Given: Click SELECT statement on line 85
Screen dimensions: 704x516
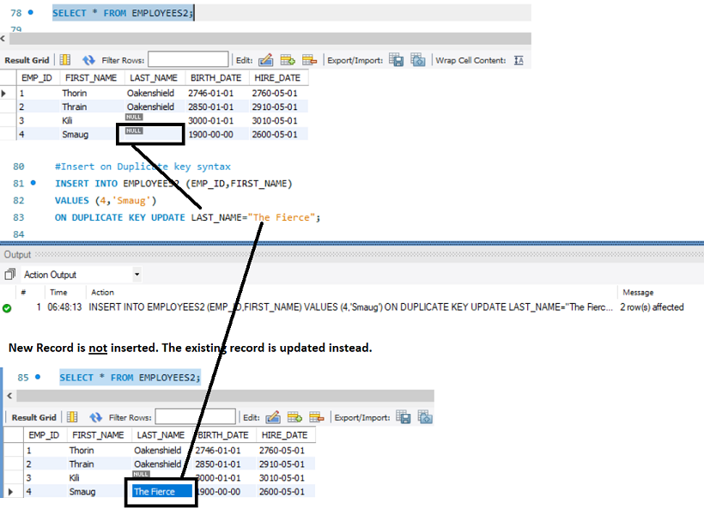Looking at the screenshot, I should point(130,378).
